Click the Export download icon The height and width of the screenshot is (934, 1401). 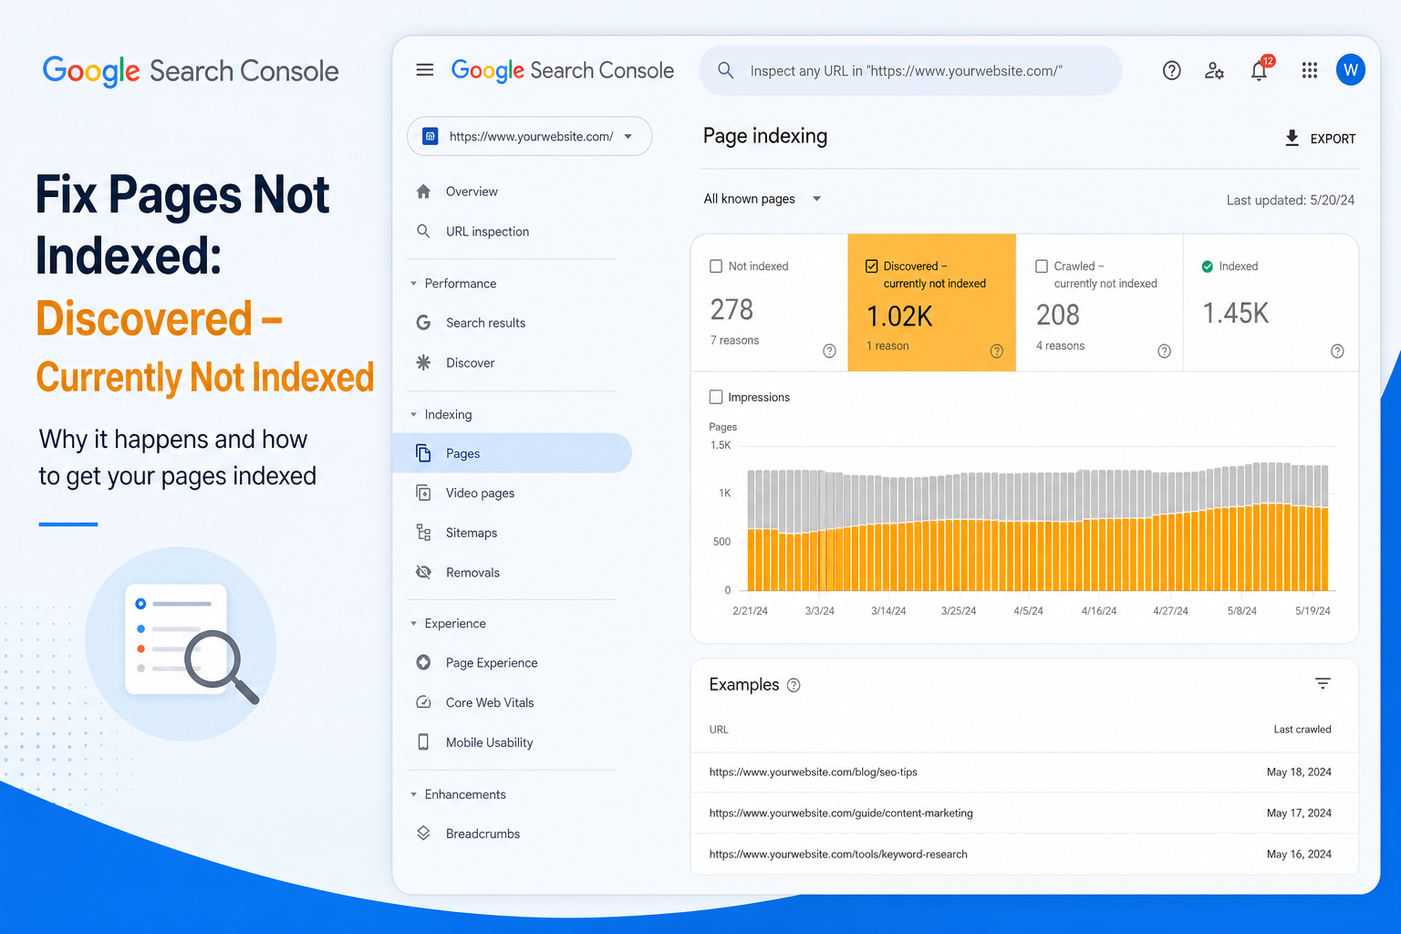coord(1292,138)
